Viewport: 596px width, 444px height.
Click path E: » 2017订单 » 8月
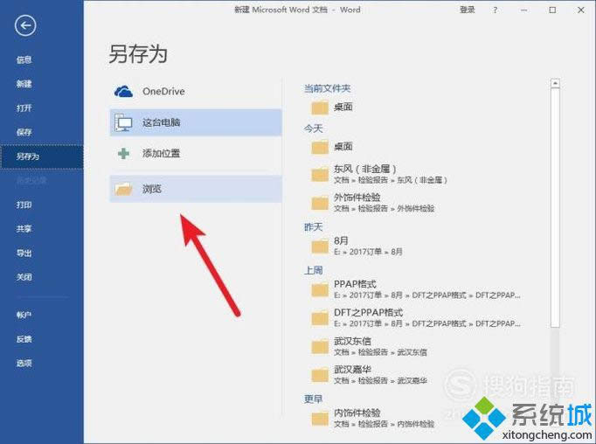click(x=368, y=252)
